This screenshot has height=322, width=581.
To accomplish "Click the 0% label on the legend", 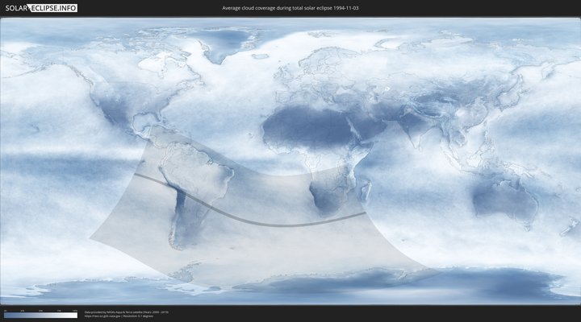I will 5,311.
